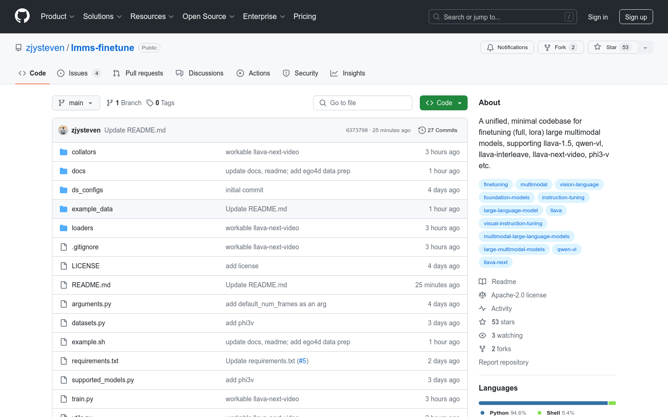
Task: Click the README.md file icon
Action: point(64,285)
